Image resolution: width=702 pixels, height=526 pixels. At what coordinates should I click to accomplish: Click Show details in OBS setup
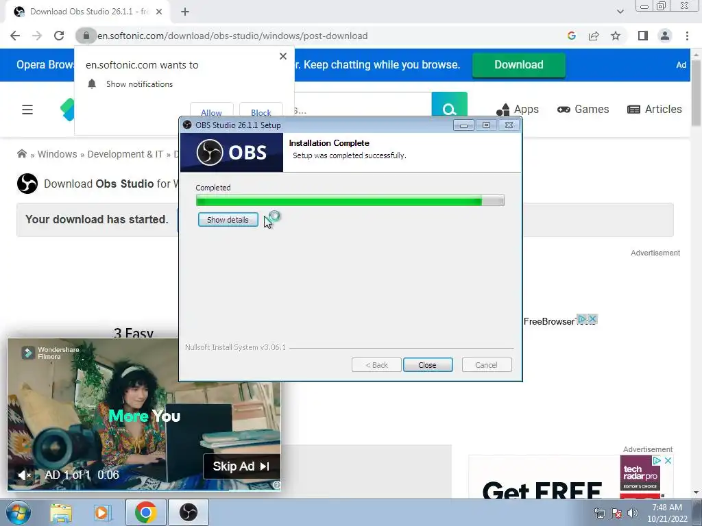click(x=228, y=220)
